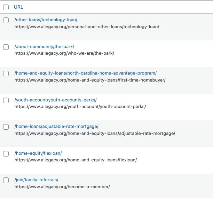Check the family-referrals row checkbox
This screenshot has height=198, width=213.
6,180
